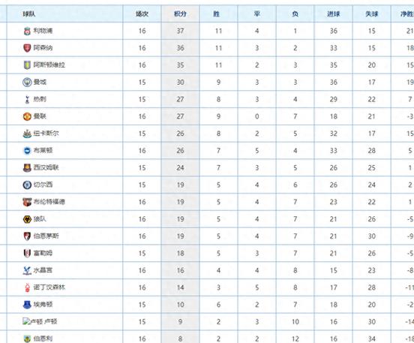Click the Aston Villa crest icon
This screenshot has height=343, width=414.
(x=27, y=65)
